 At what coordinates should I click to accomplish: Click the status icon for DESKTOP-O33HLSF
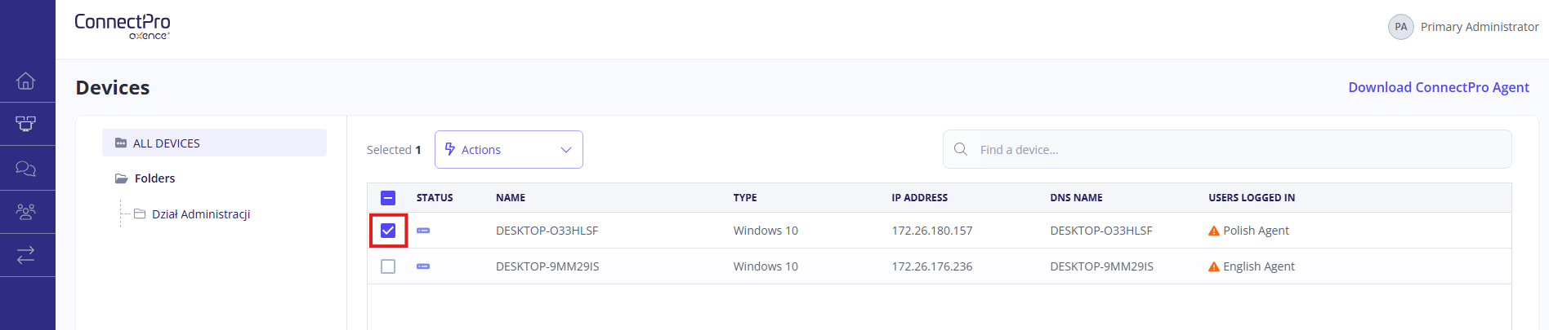click(x=423, y=231)
